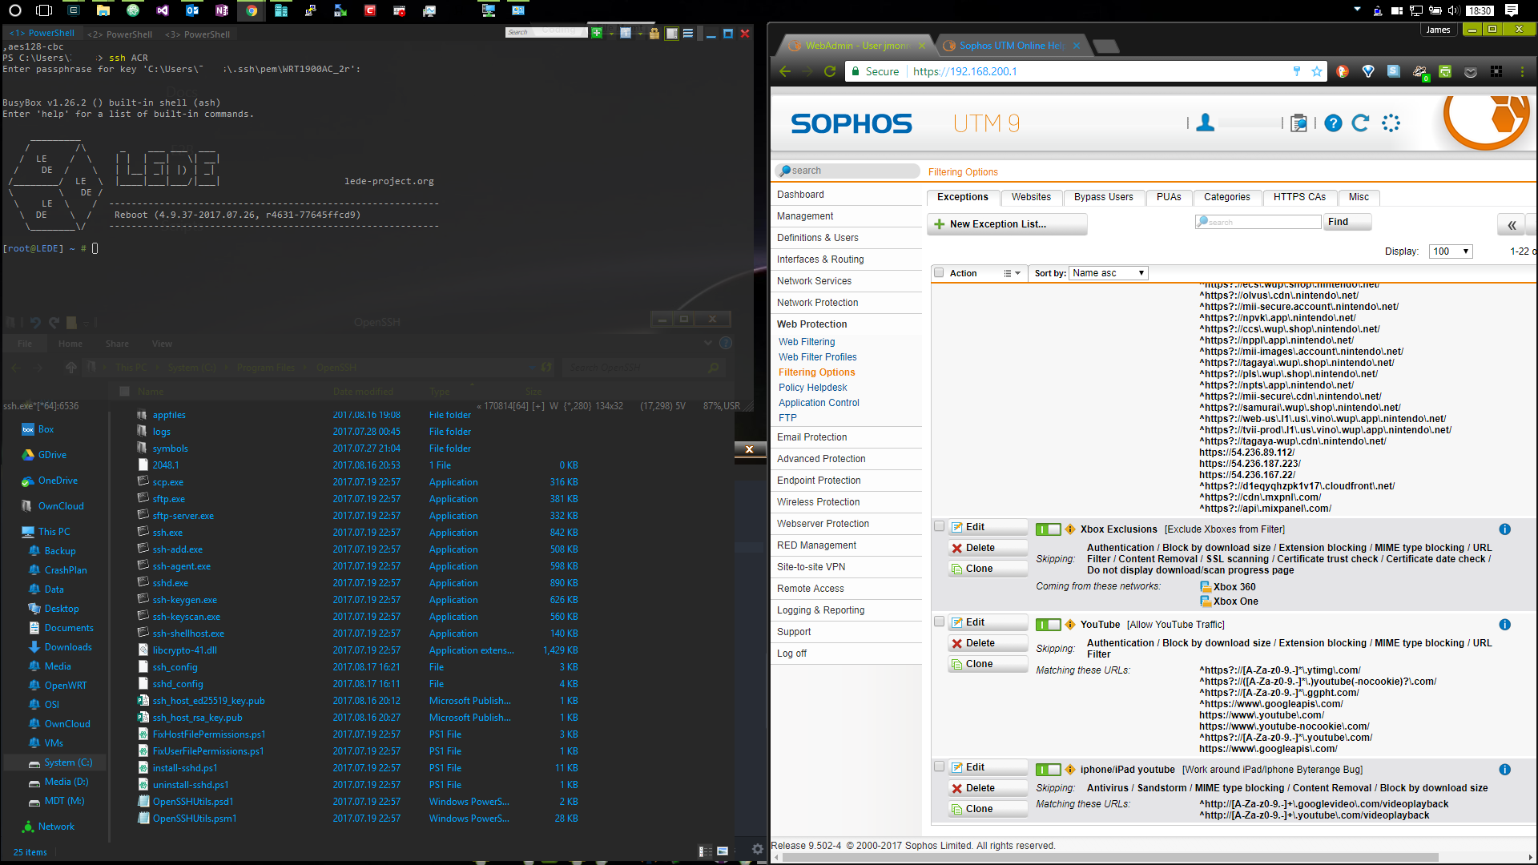
Task: Show info for Xbox Exclusions exception
Action: 1504,529
